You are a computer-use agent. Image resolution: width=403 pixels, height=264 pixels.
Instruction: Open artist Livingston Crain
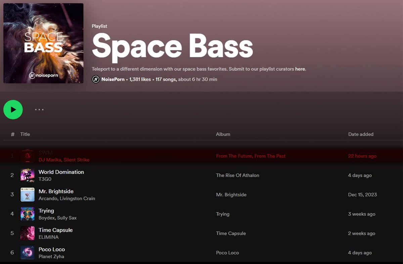[77, 199]
